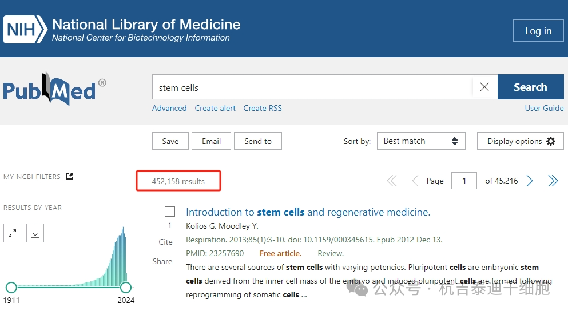Click the Save button
This screenshot has width=568, height=311.
(170, 141)
